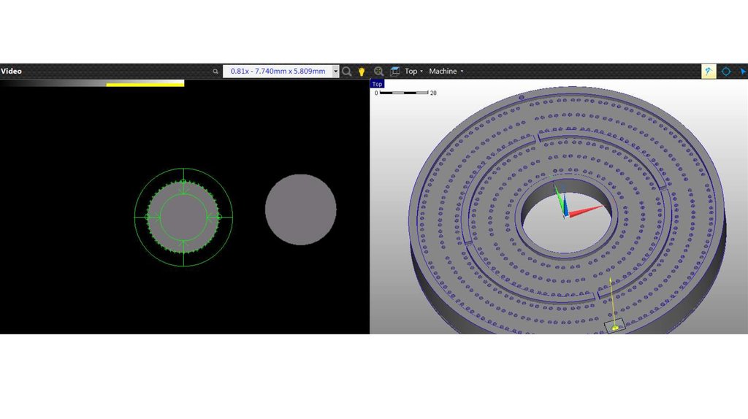Screen dimensions: 748x419
Task: Click the 0 to 20 scale bar
Action: pos(405,93)
